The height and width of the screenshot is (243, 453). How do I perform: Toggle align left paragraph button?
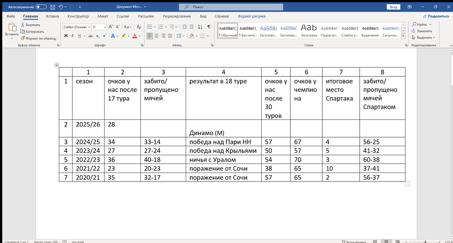150,36
